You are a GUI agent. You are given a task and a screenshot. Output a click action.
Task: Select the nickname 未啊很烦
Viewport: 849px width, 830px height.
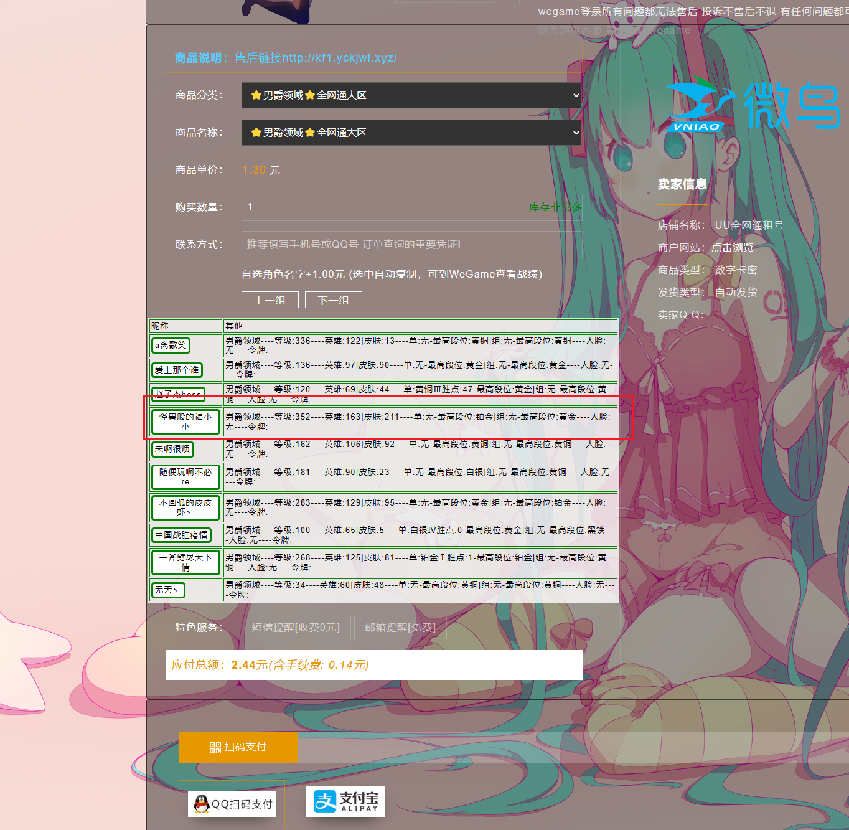tap(173, 449)
